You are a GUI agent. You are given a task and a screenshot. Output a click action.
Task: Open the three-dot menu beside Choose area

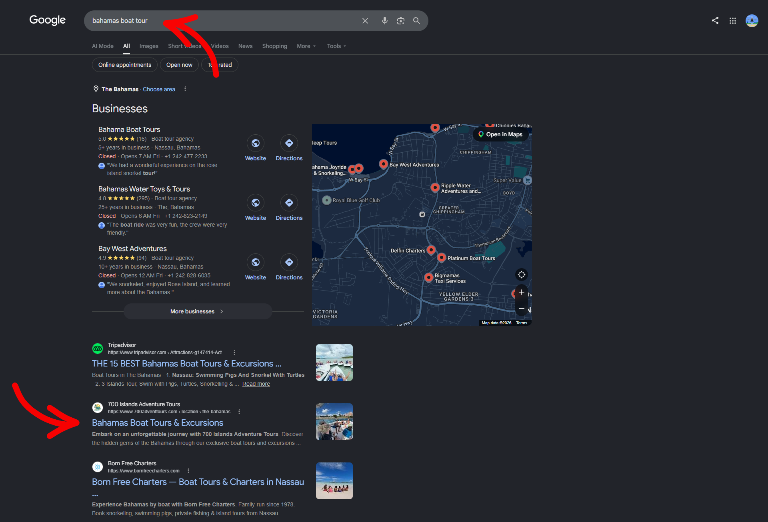185,89
